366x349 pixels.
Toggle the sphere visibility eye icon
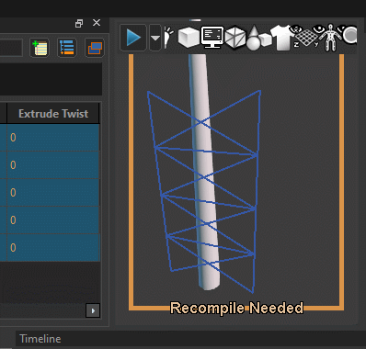pyautogui.click(x=349, y=35)
